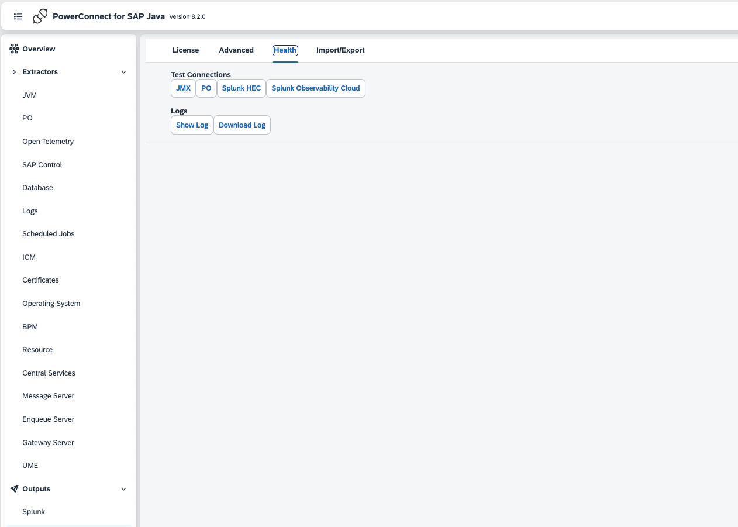Screen dimensions: 738x527
Task: Navigate to Open Telemetry extractor
Action: tap(48, 142)
